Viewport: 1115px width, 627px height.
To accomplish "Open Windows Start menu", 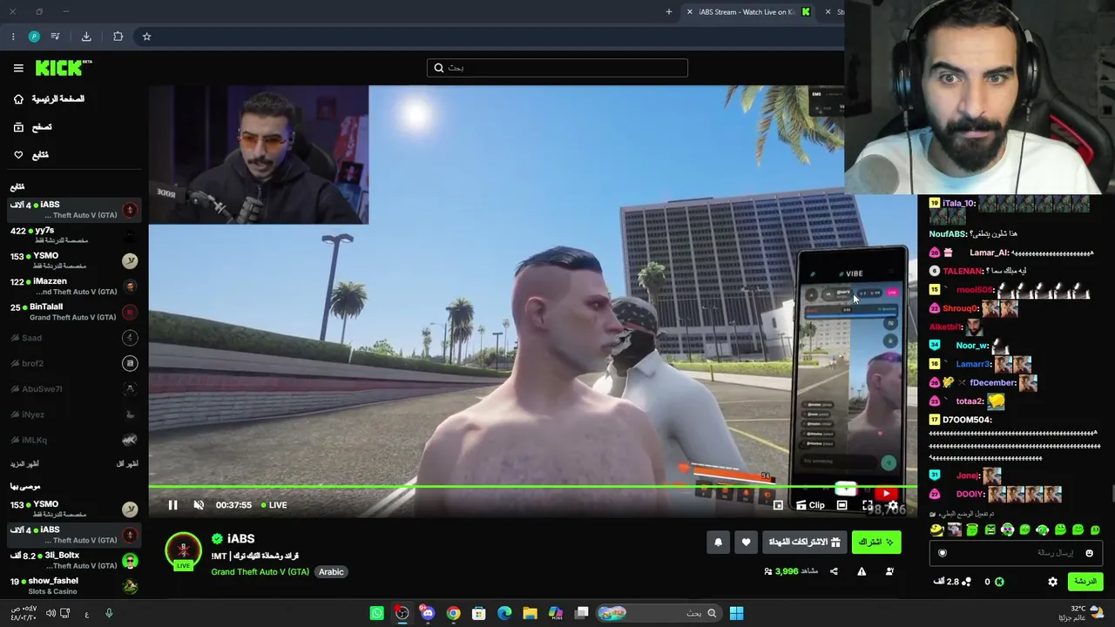I will [736, 613].
